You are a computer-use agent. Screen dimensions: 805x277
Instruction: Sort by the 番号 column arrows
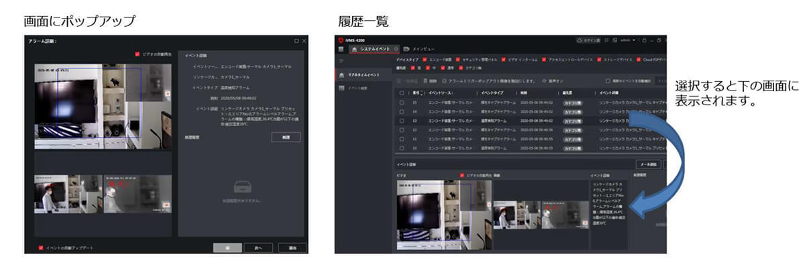(421, 93)
